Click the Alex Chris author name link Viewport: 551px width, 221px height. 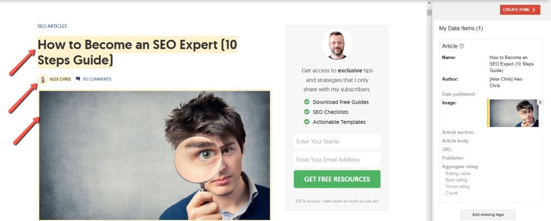[x=60, y=79]
